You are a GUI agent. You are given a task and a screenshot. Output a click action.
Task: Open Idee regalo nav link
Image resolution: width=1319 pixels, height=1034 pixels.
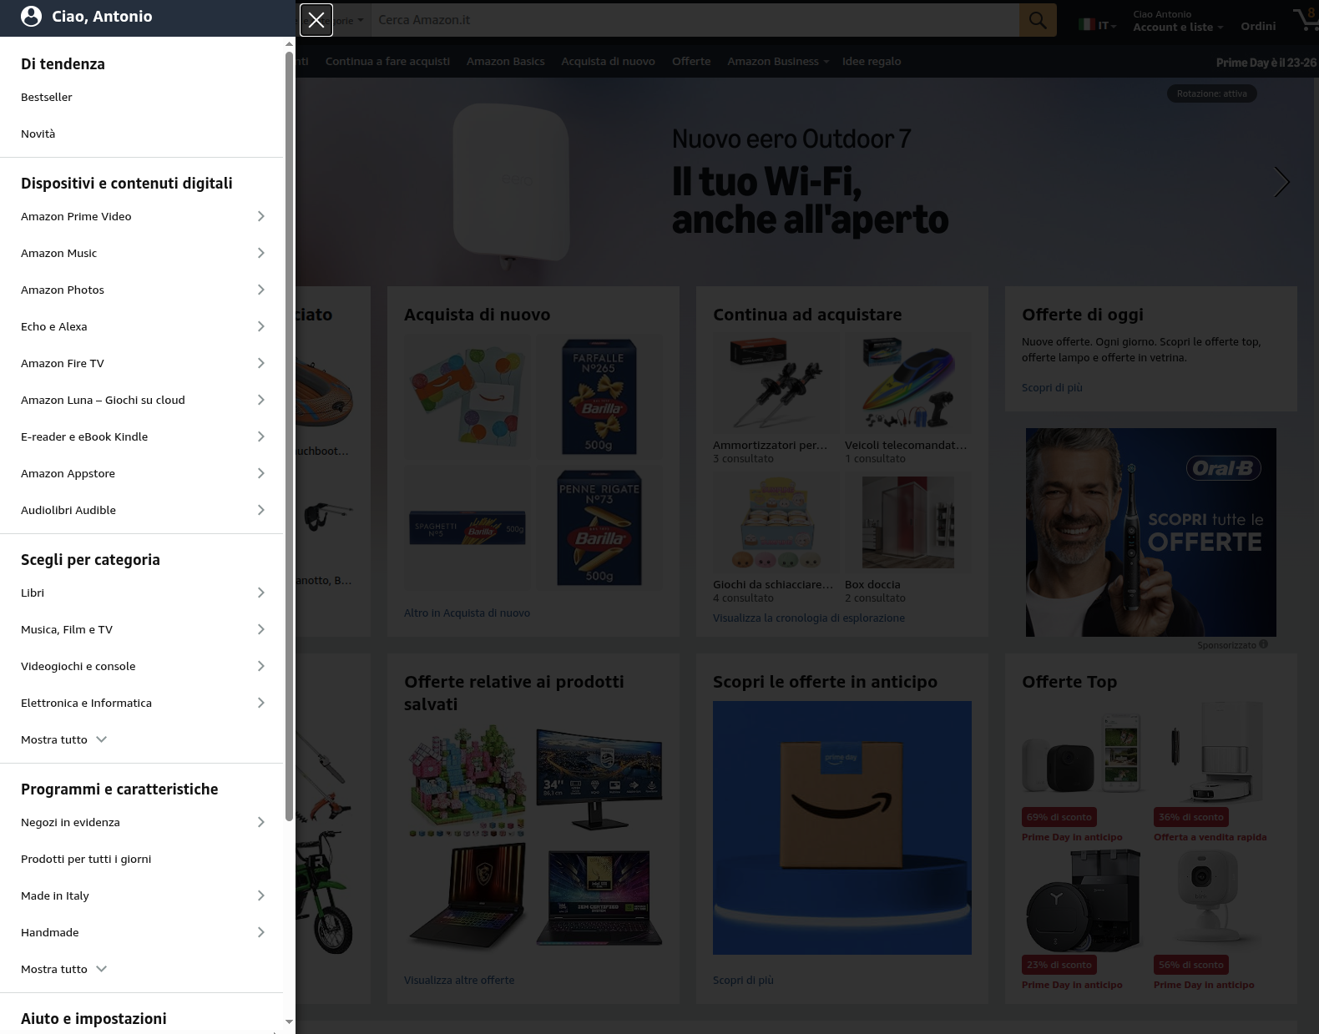point(872,61)
